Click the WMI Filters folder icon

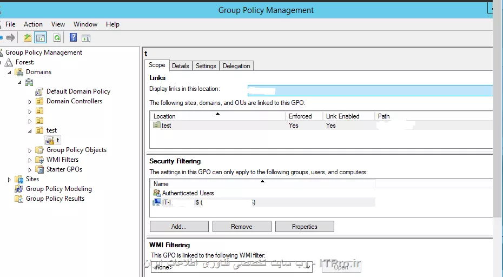(39, 160)
